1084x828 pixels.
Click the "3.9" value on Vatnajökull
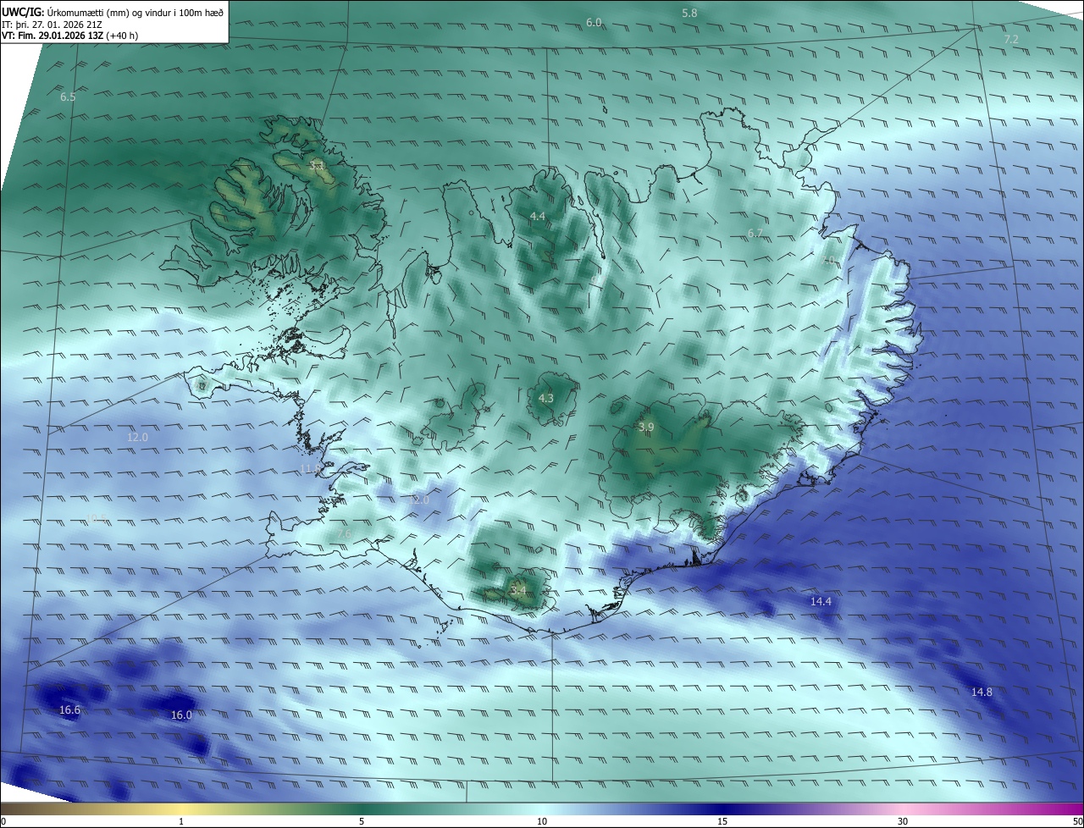[x=646, y=427]
